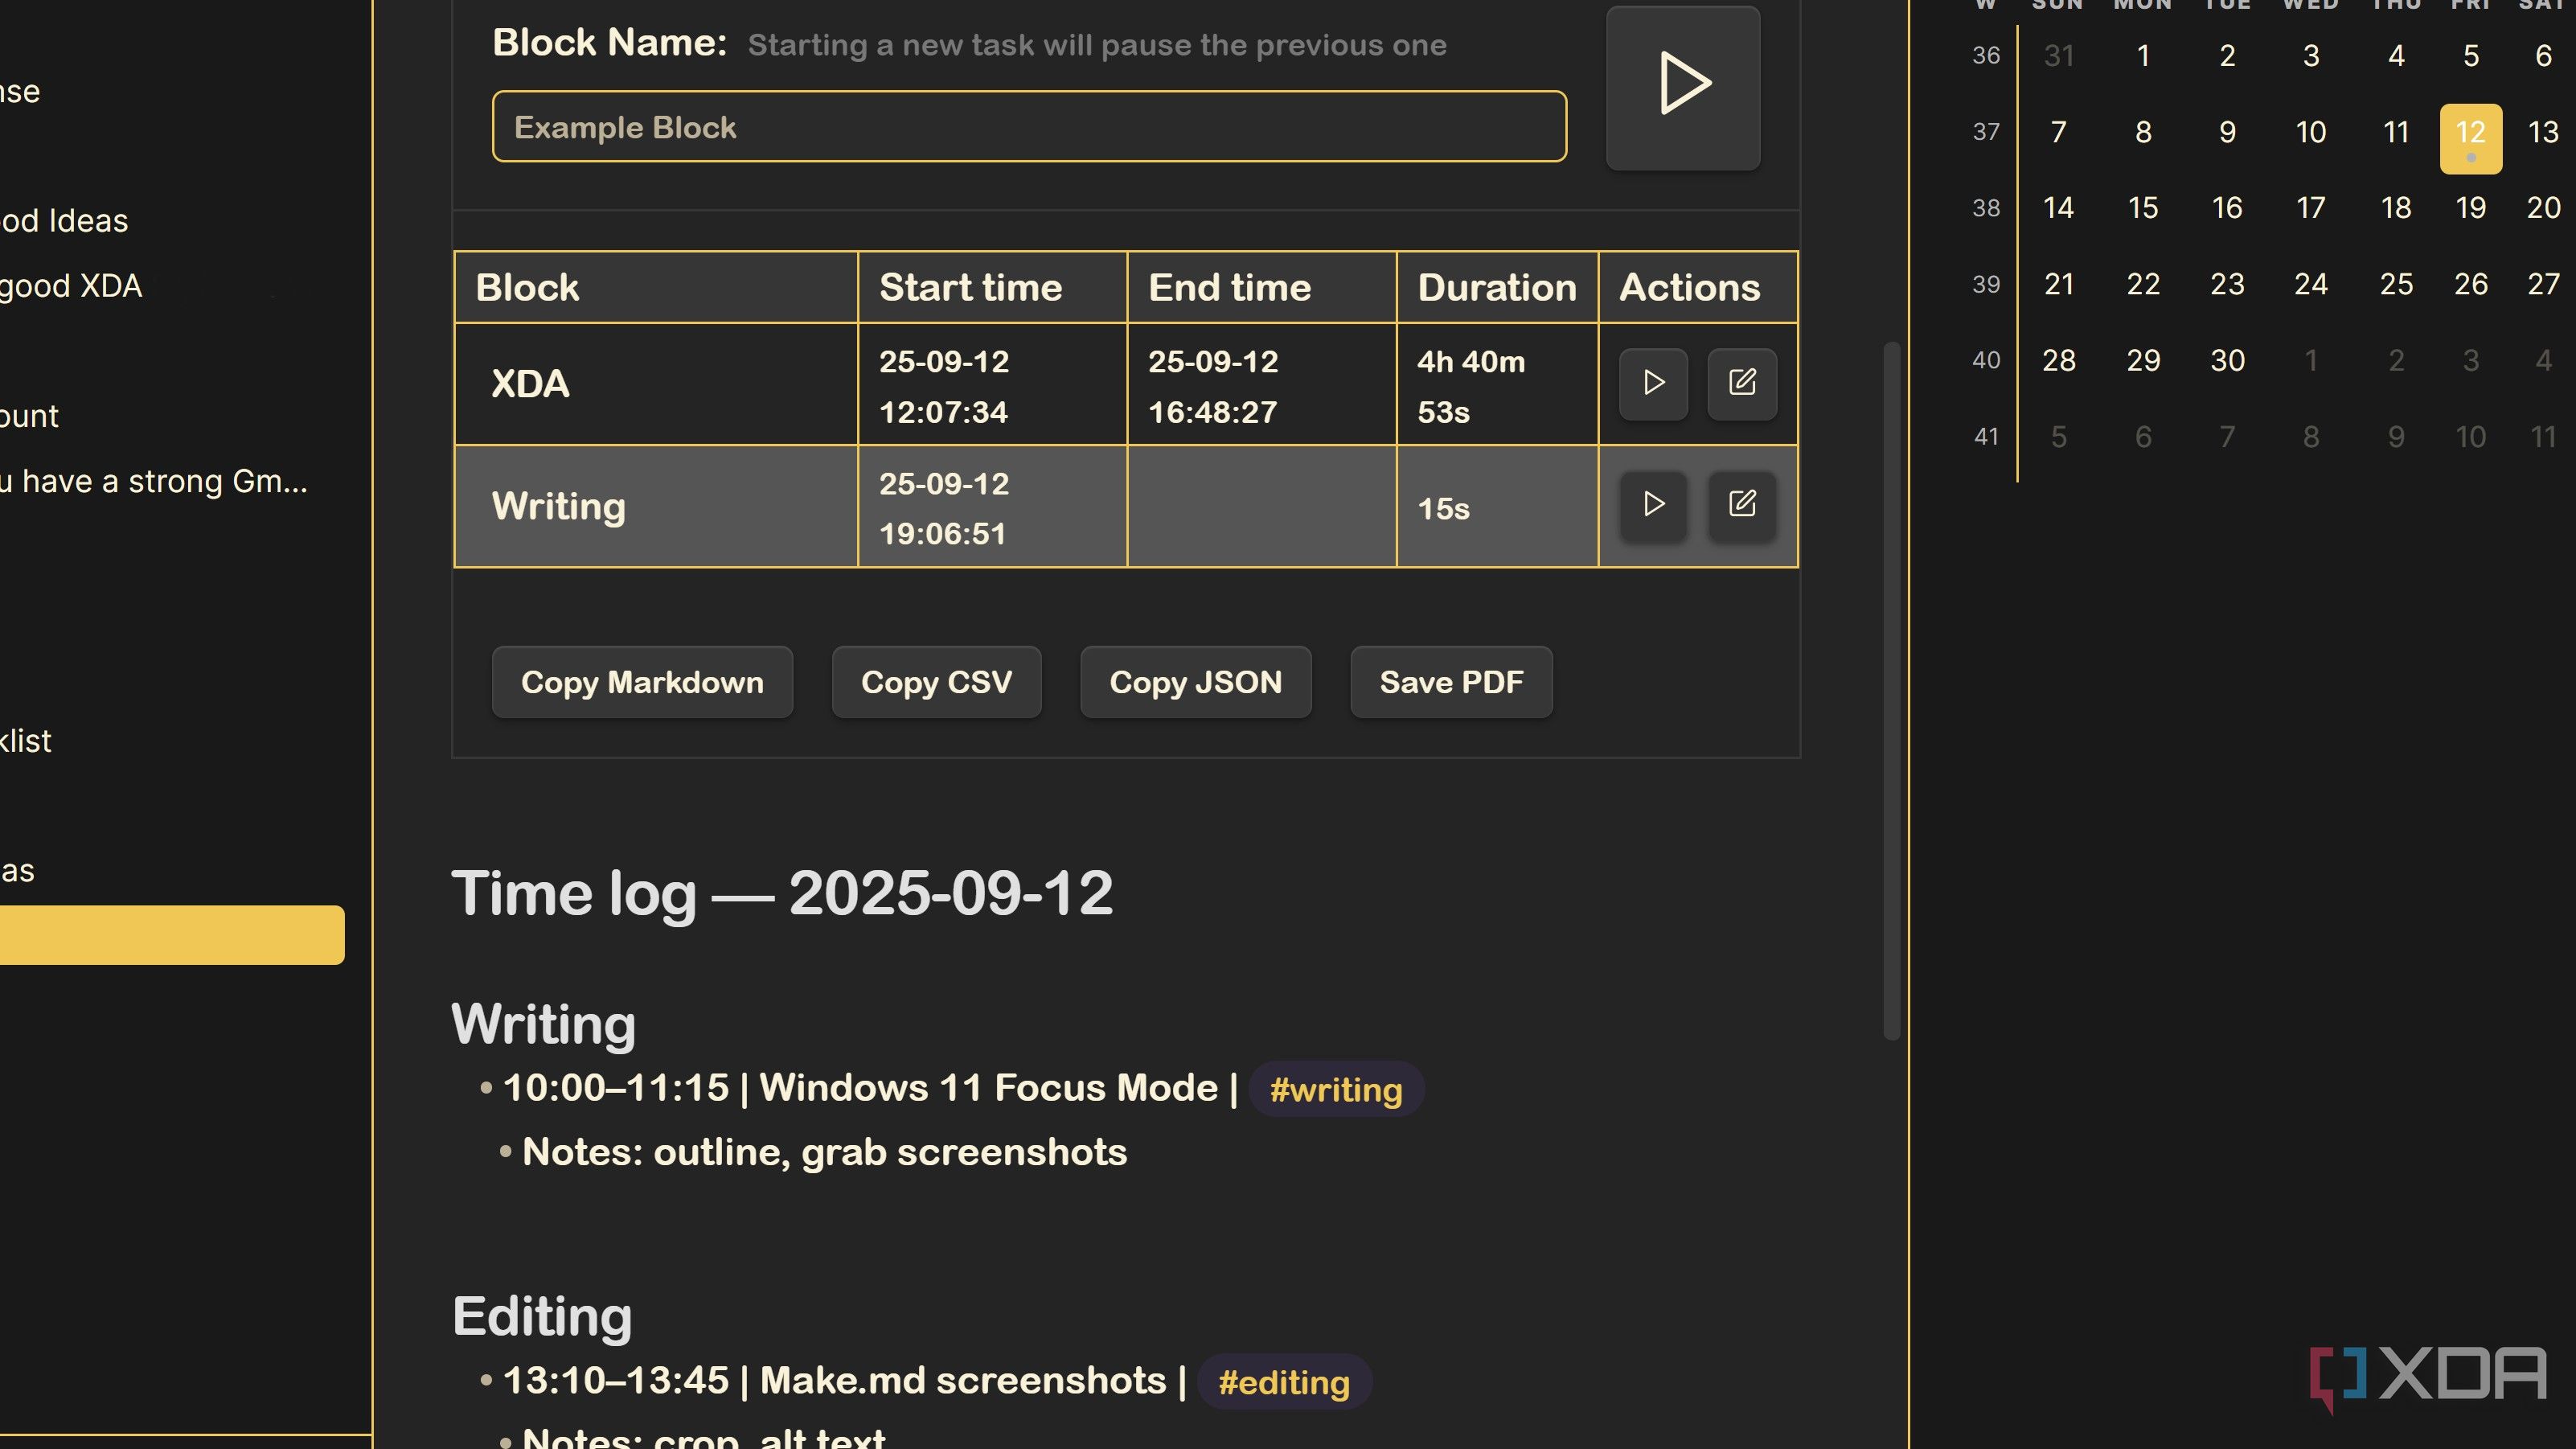The width and height of the screenshot is (2576, 1449).
Task: Select September 24 in calendar
Action: pyautogui.click(x=2310, y=284)
